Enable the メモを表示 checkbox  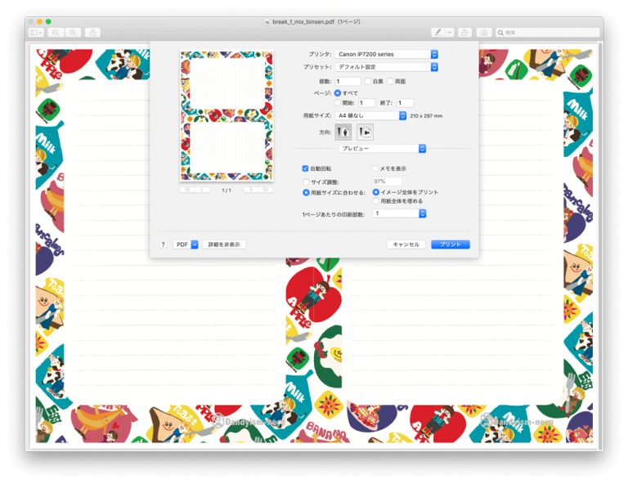click(x=375, y=168)
